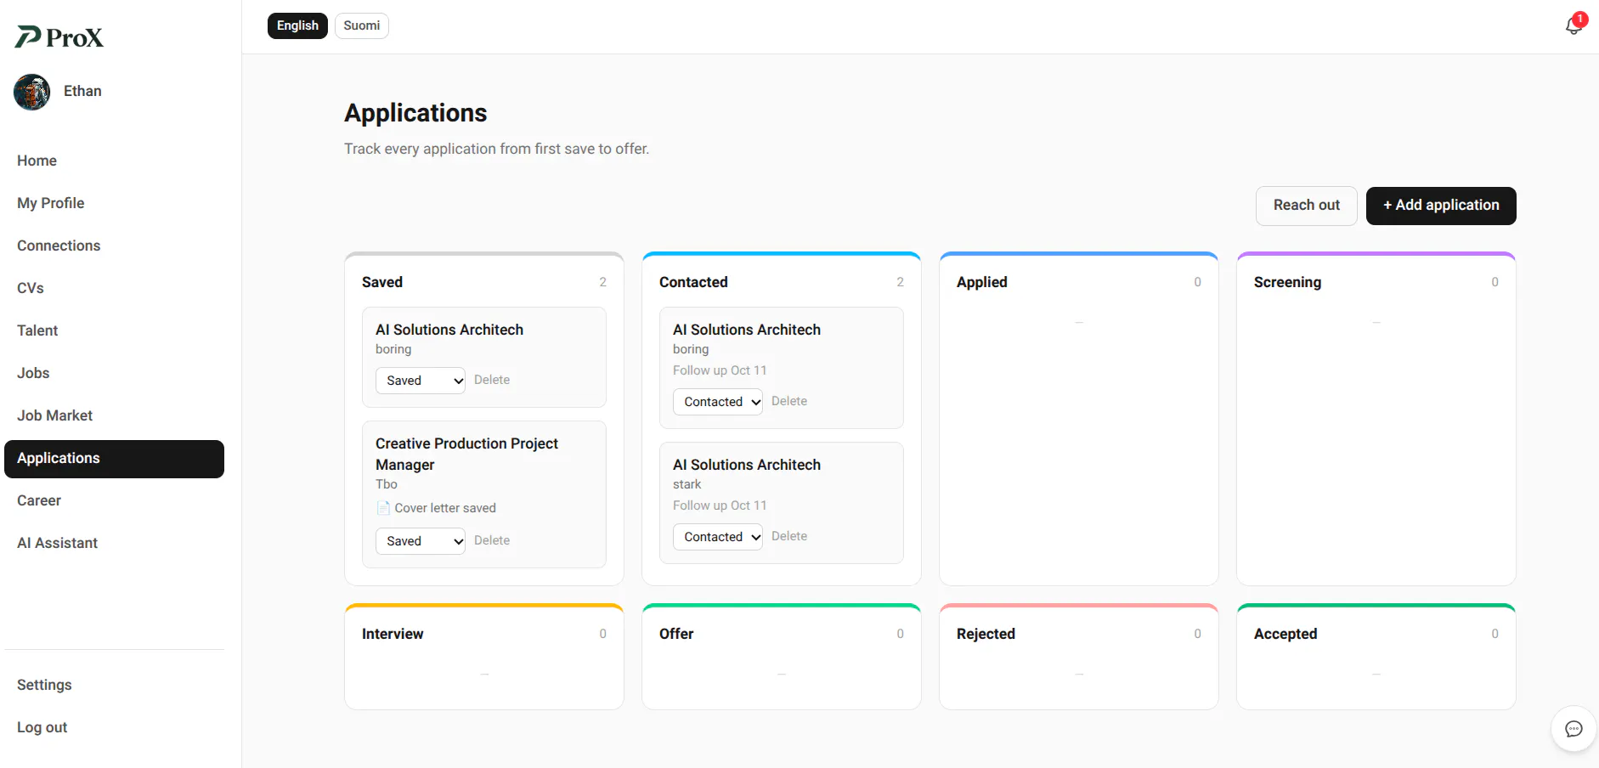The image size is (1599, 768).
Task: Open saved AI Solutions Architech card title
Action: 449,330
